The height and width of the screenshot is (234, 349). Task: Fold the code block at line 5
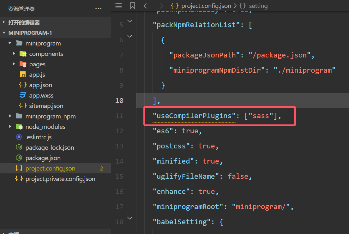(x=129, y=21)
